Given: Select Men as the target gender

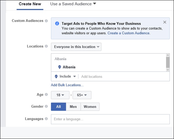Looking at the screenshot, I should pos(73,107).
